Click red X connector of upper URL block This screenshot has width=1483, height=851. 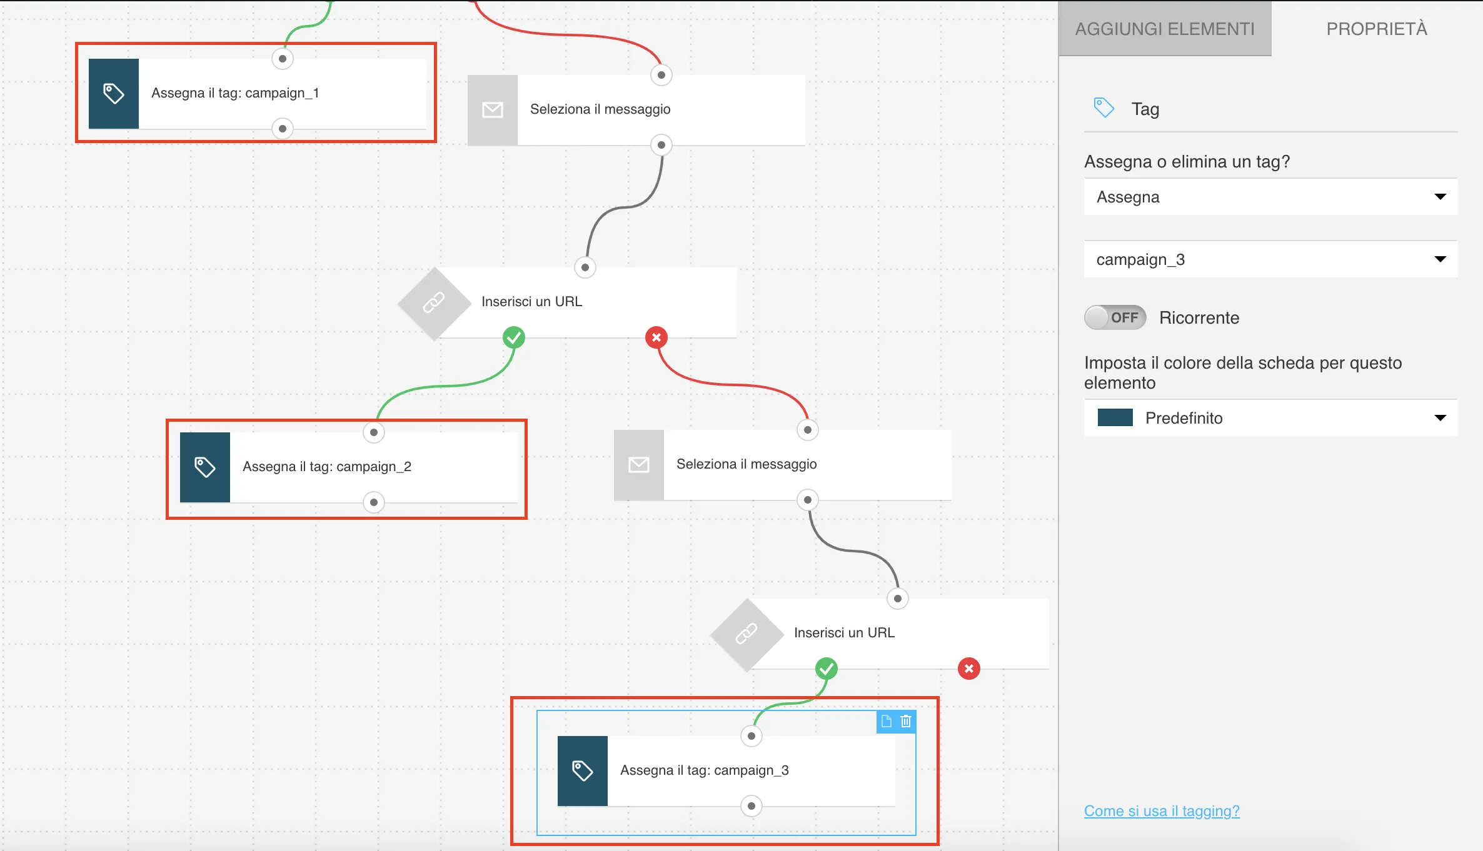656,337
